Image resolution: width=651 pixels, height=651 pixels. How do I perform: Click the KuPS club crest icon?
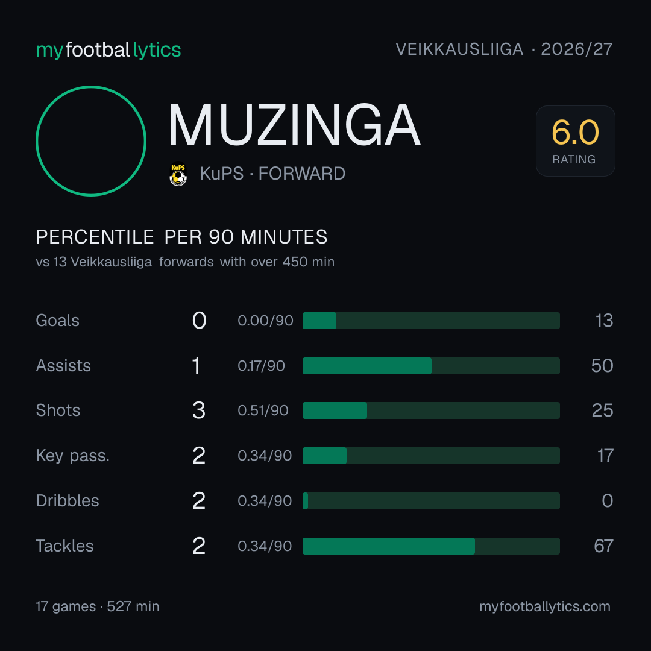coord(178,174)
